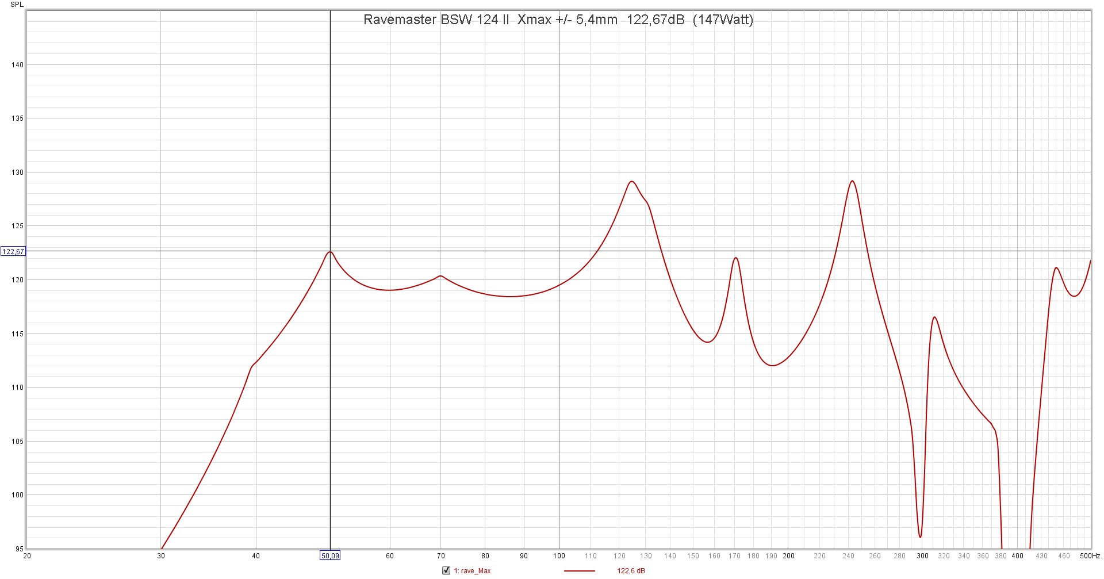The width and height of the screenshot is (1104, 579).
Task: Click the dark red rave_Max line sample
Action: click(579, 571)
